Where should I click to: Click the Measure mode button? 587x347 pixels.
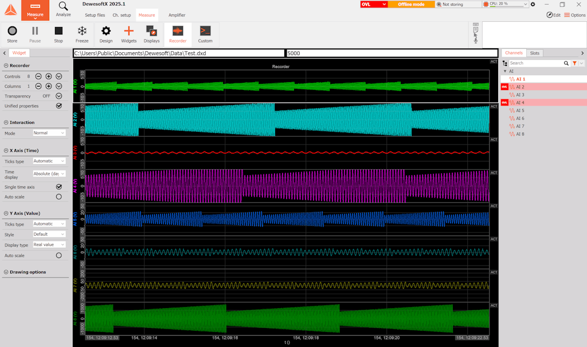coord(35,10)
